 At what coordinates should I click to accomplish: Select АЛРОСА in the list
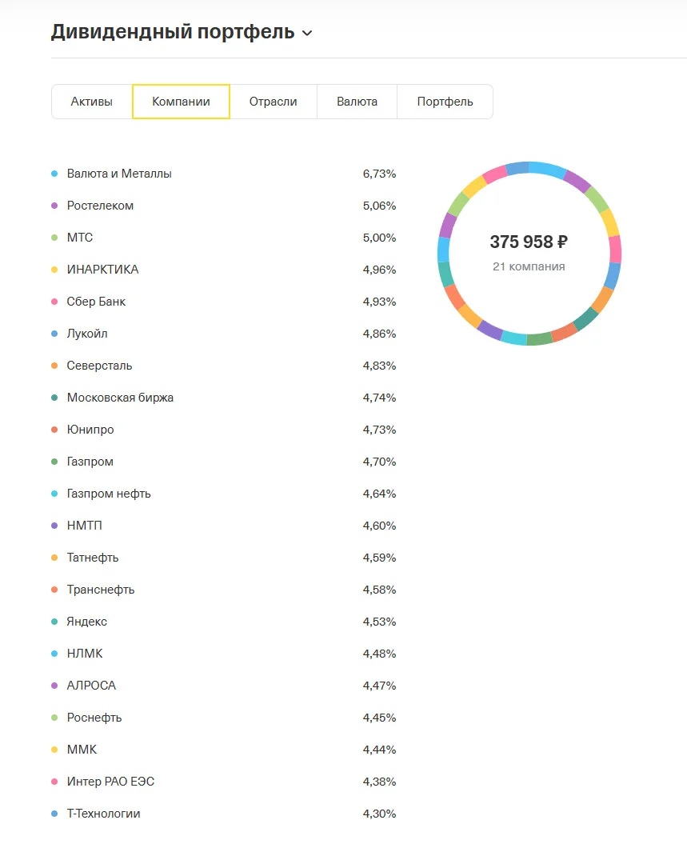click(91, 686)
